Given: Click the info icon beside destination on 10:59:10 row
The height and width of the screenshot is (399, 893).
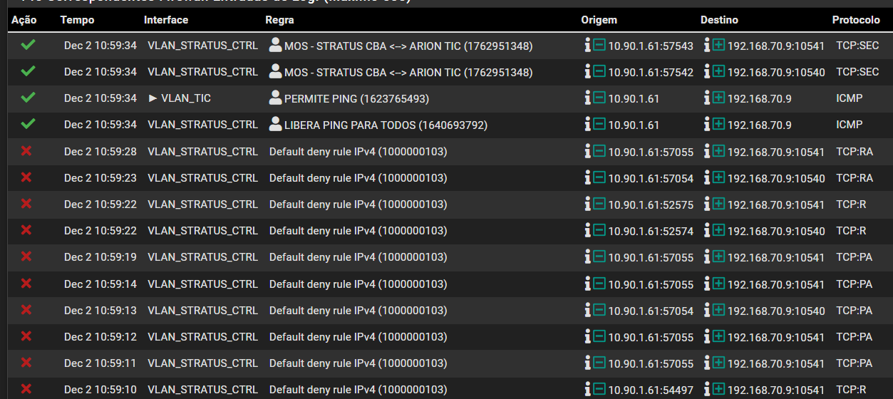Looking at the screenshot, I should point(707,390).
